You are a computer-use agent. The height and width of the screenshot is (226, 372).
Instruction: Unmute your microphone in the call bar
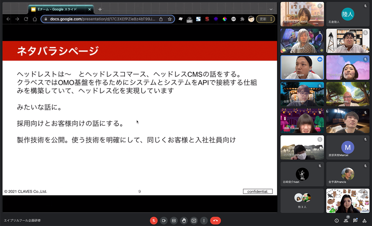click(x=154, y=221)
